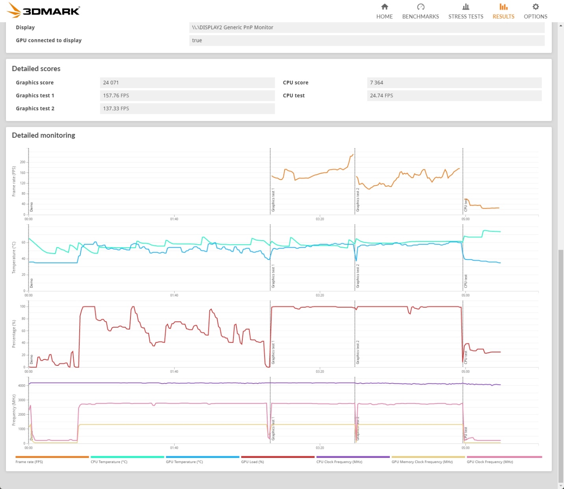
Task: Open the Options gear icon
Action: click(x=536, y=7)
